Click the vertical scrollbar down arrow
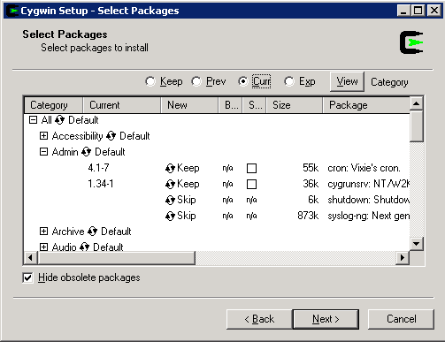Viewport: 445px width, 342px height. 417,244
